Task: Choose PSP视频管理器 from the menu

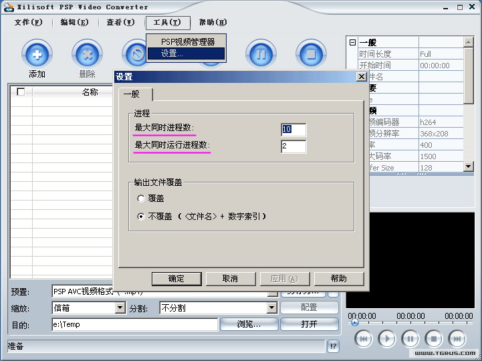Action: (x=187, y=41)
